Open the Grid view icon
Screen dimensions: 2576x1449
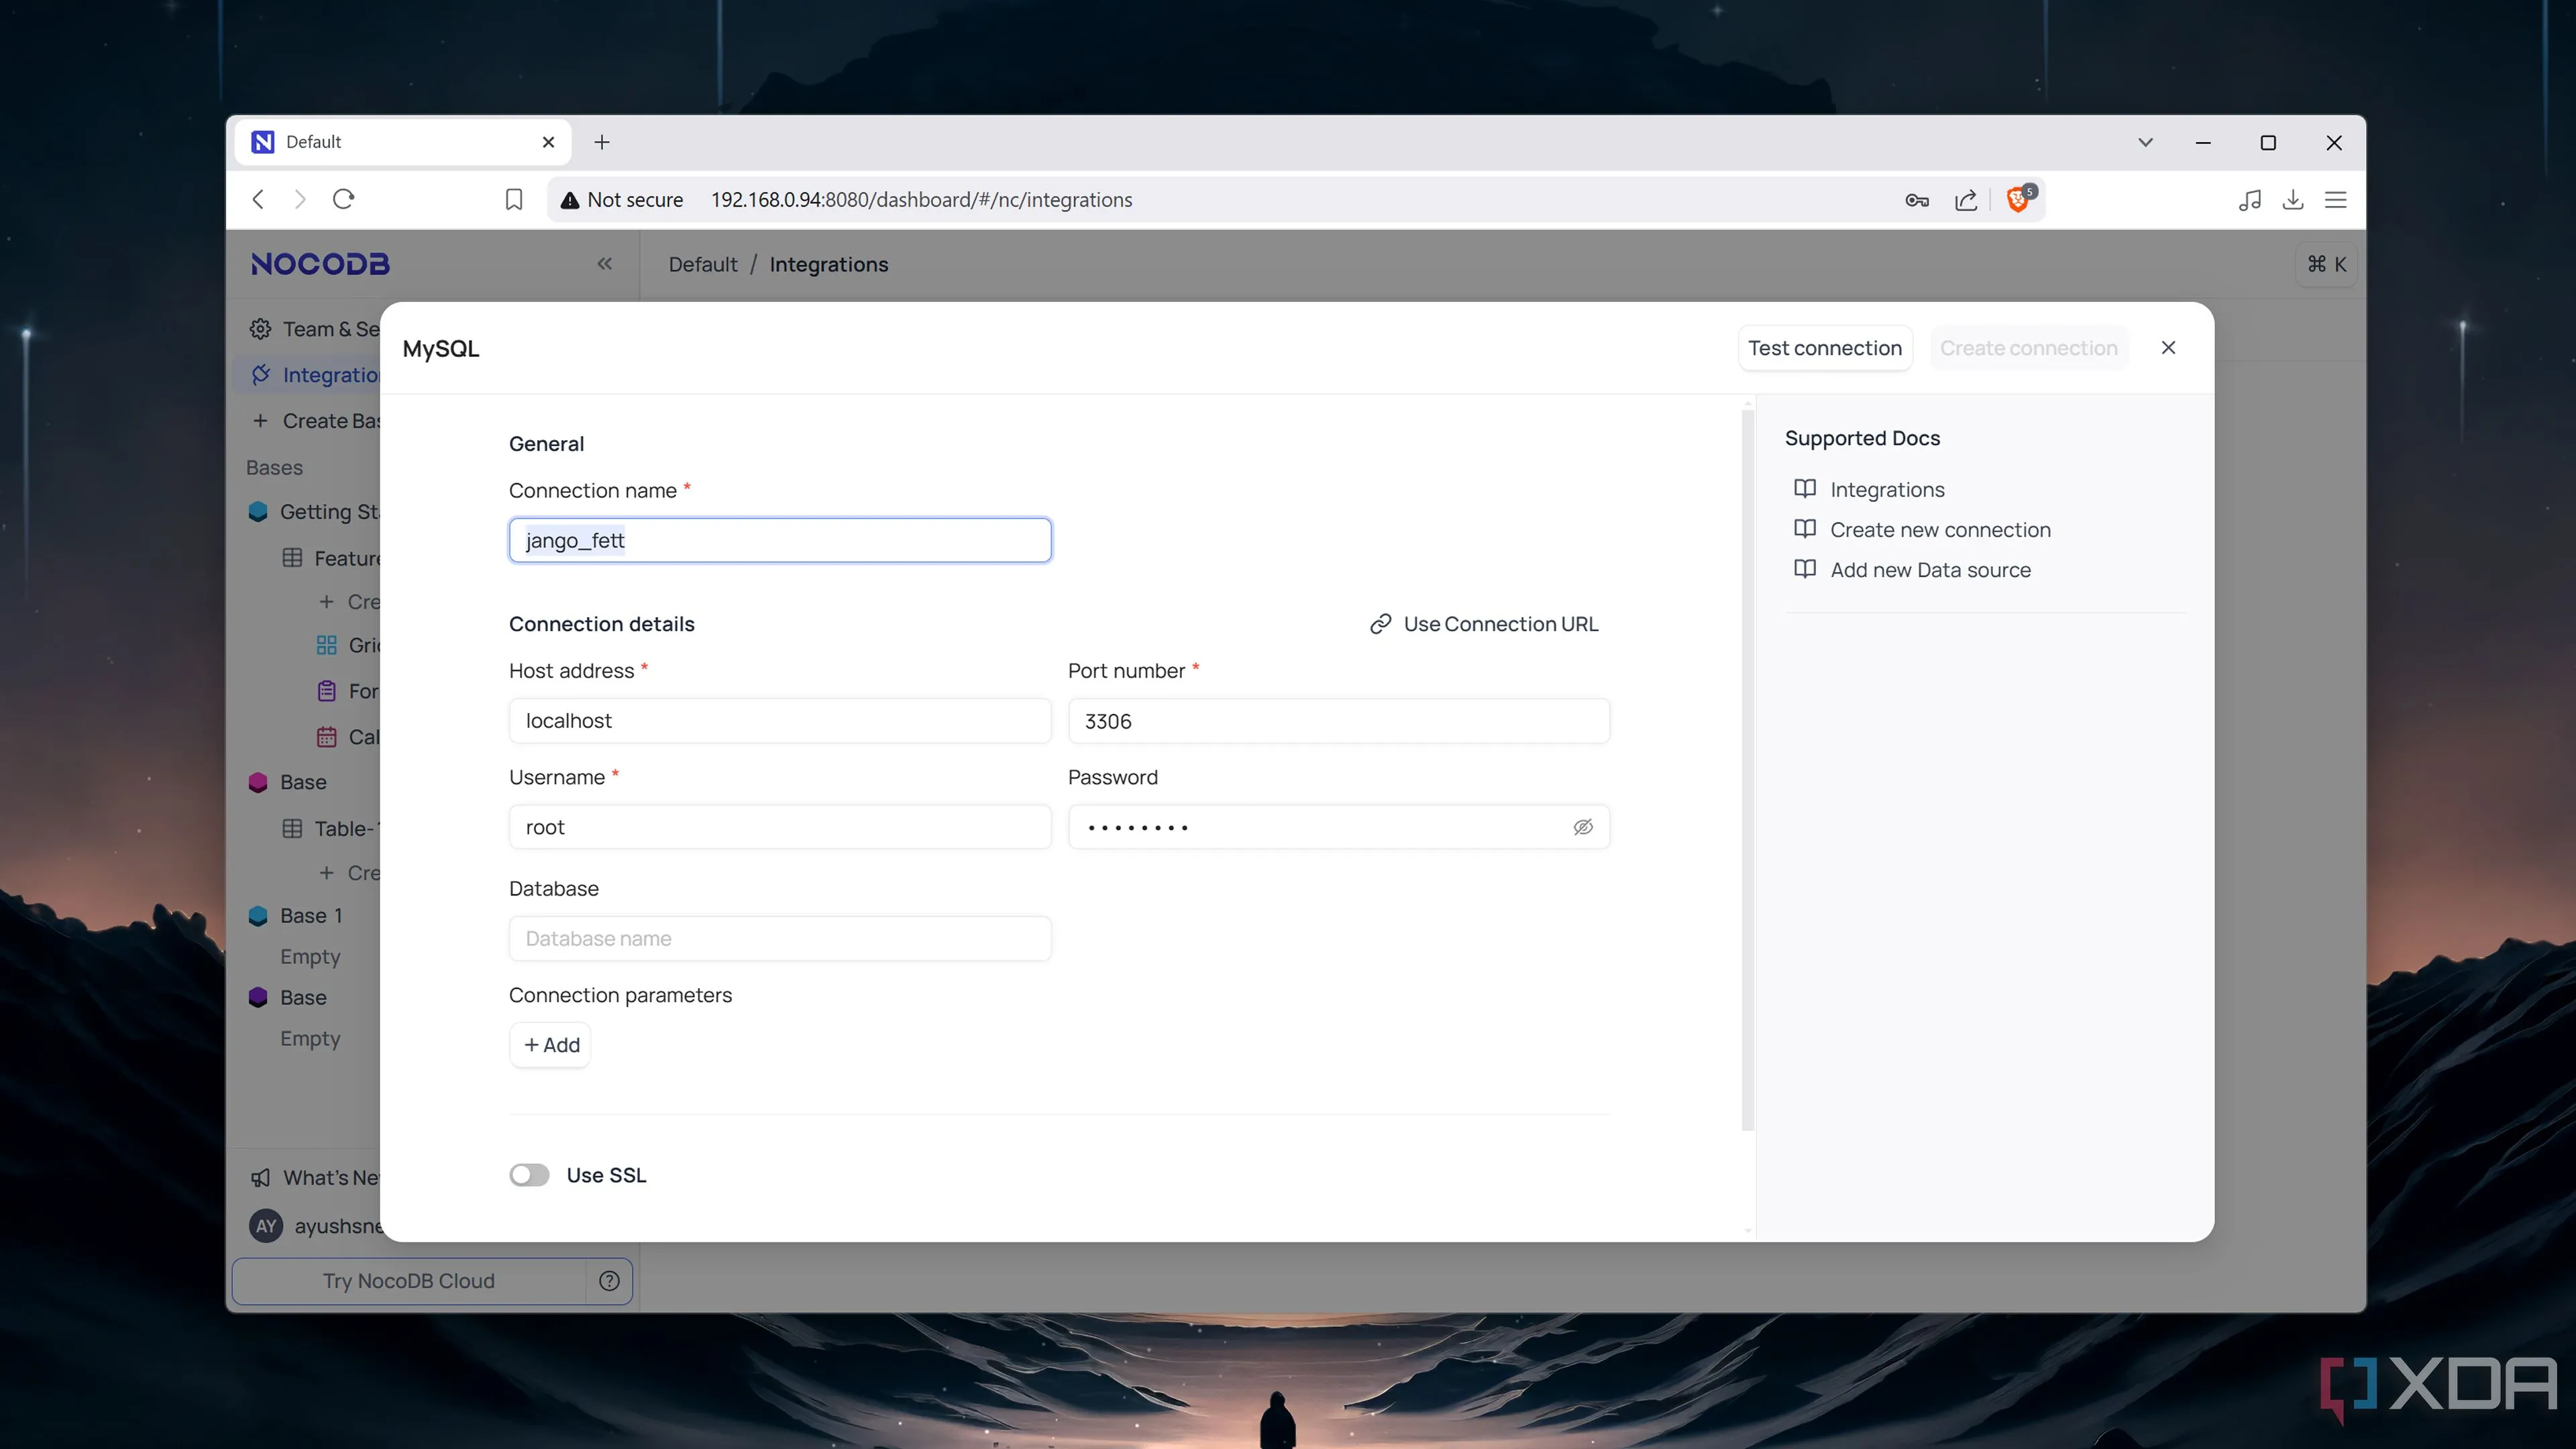[x=327, y=645]
